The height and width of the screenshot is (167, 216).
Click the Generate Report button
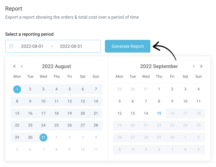(x=128, y=46)
